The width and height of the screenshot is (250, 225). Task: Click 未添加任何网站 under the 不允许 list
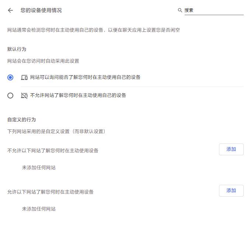(x=39, y=167)
